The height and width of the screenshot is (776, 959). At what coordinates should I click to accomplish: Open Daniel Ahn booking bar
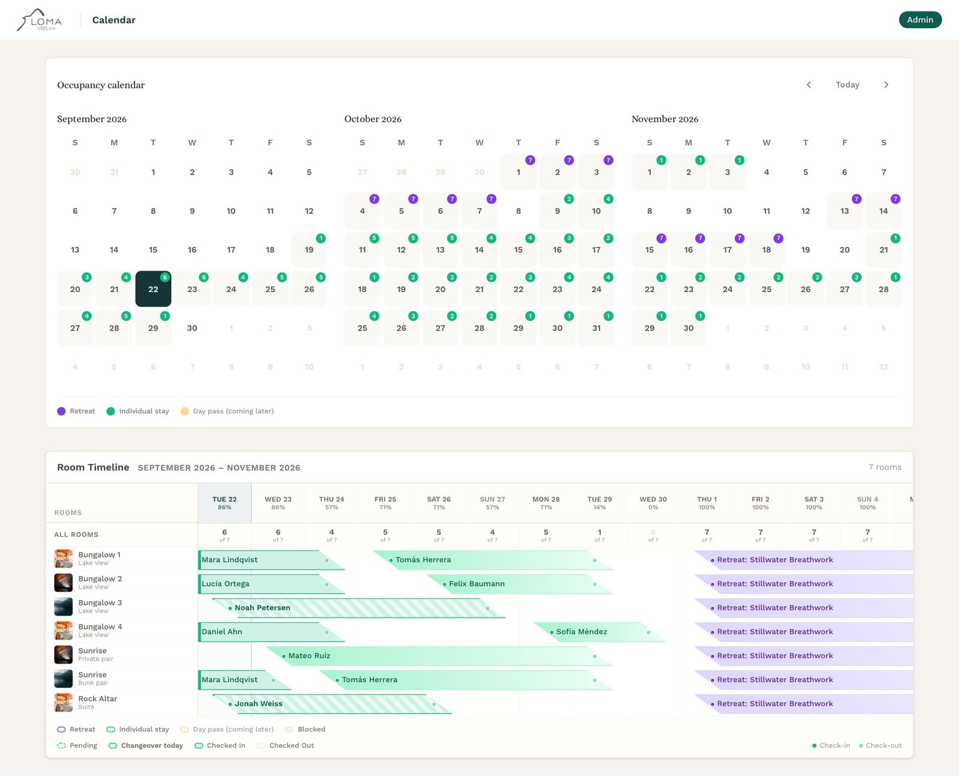tap(271, 631)
